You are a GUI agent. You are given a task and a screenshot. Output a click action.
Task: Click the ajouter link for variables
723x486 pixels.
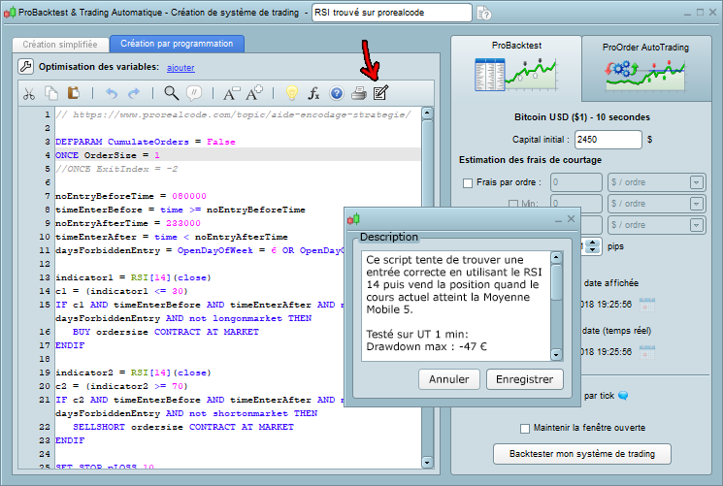181,68
